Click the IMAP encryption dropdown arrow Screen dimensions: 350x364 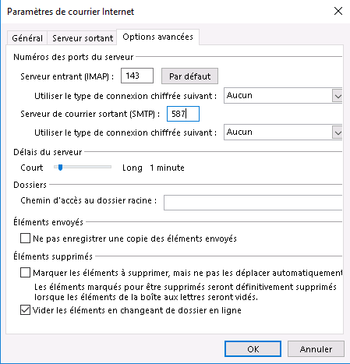[x=338, y=96]
